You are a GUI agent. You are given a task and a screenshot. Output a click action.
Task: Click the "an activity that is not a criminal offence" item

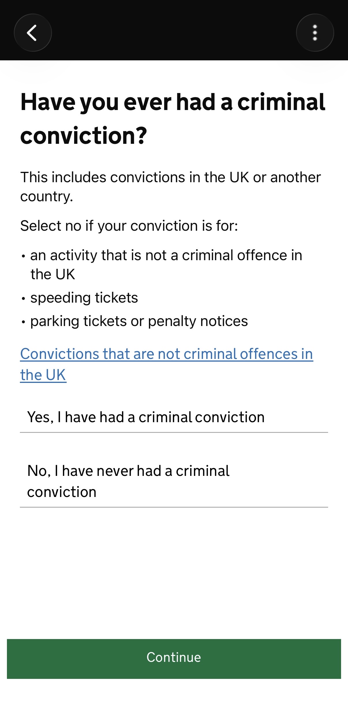tap(166, 265)
